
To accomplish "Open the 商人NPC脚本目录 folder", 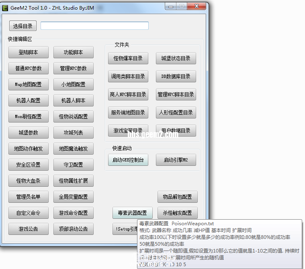I will click(128, 94).
